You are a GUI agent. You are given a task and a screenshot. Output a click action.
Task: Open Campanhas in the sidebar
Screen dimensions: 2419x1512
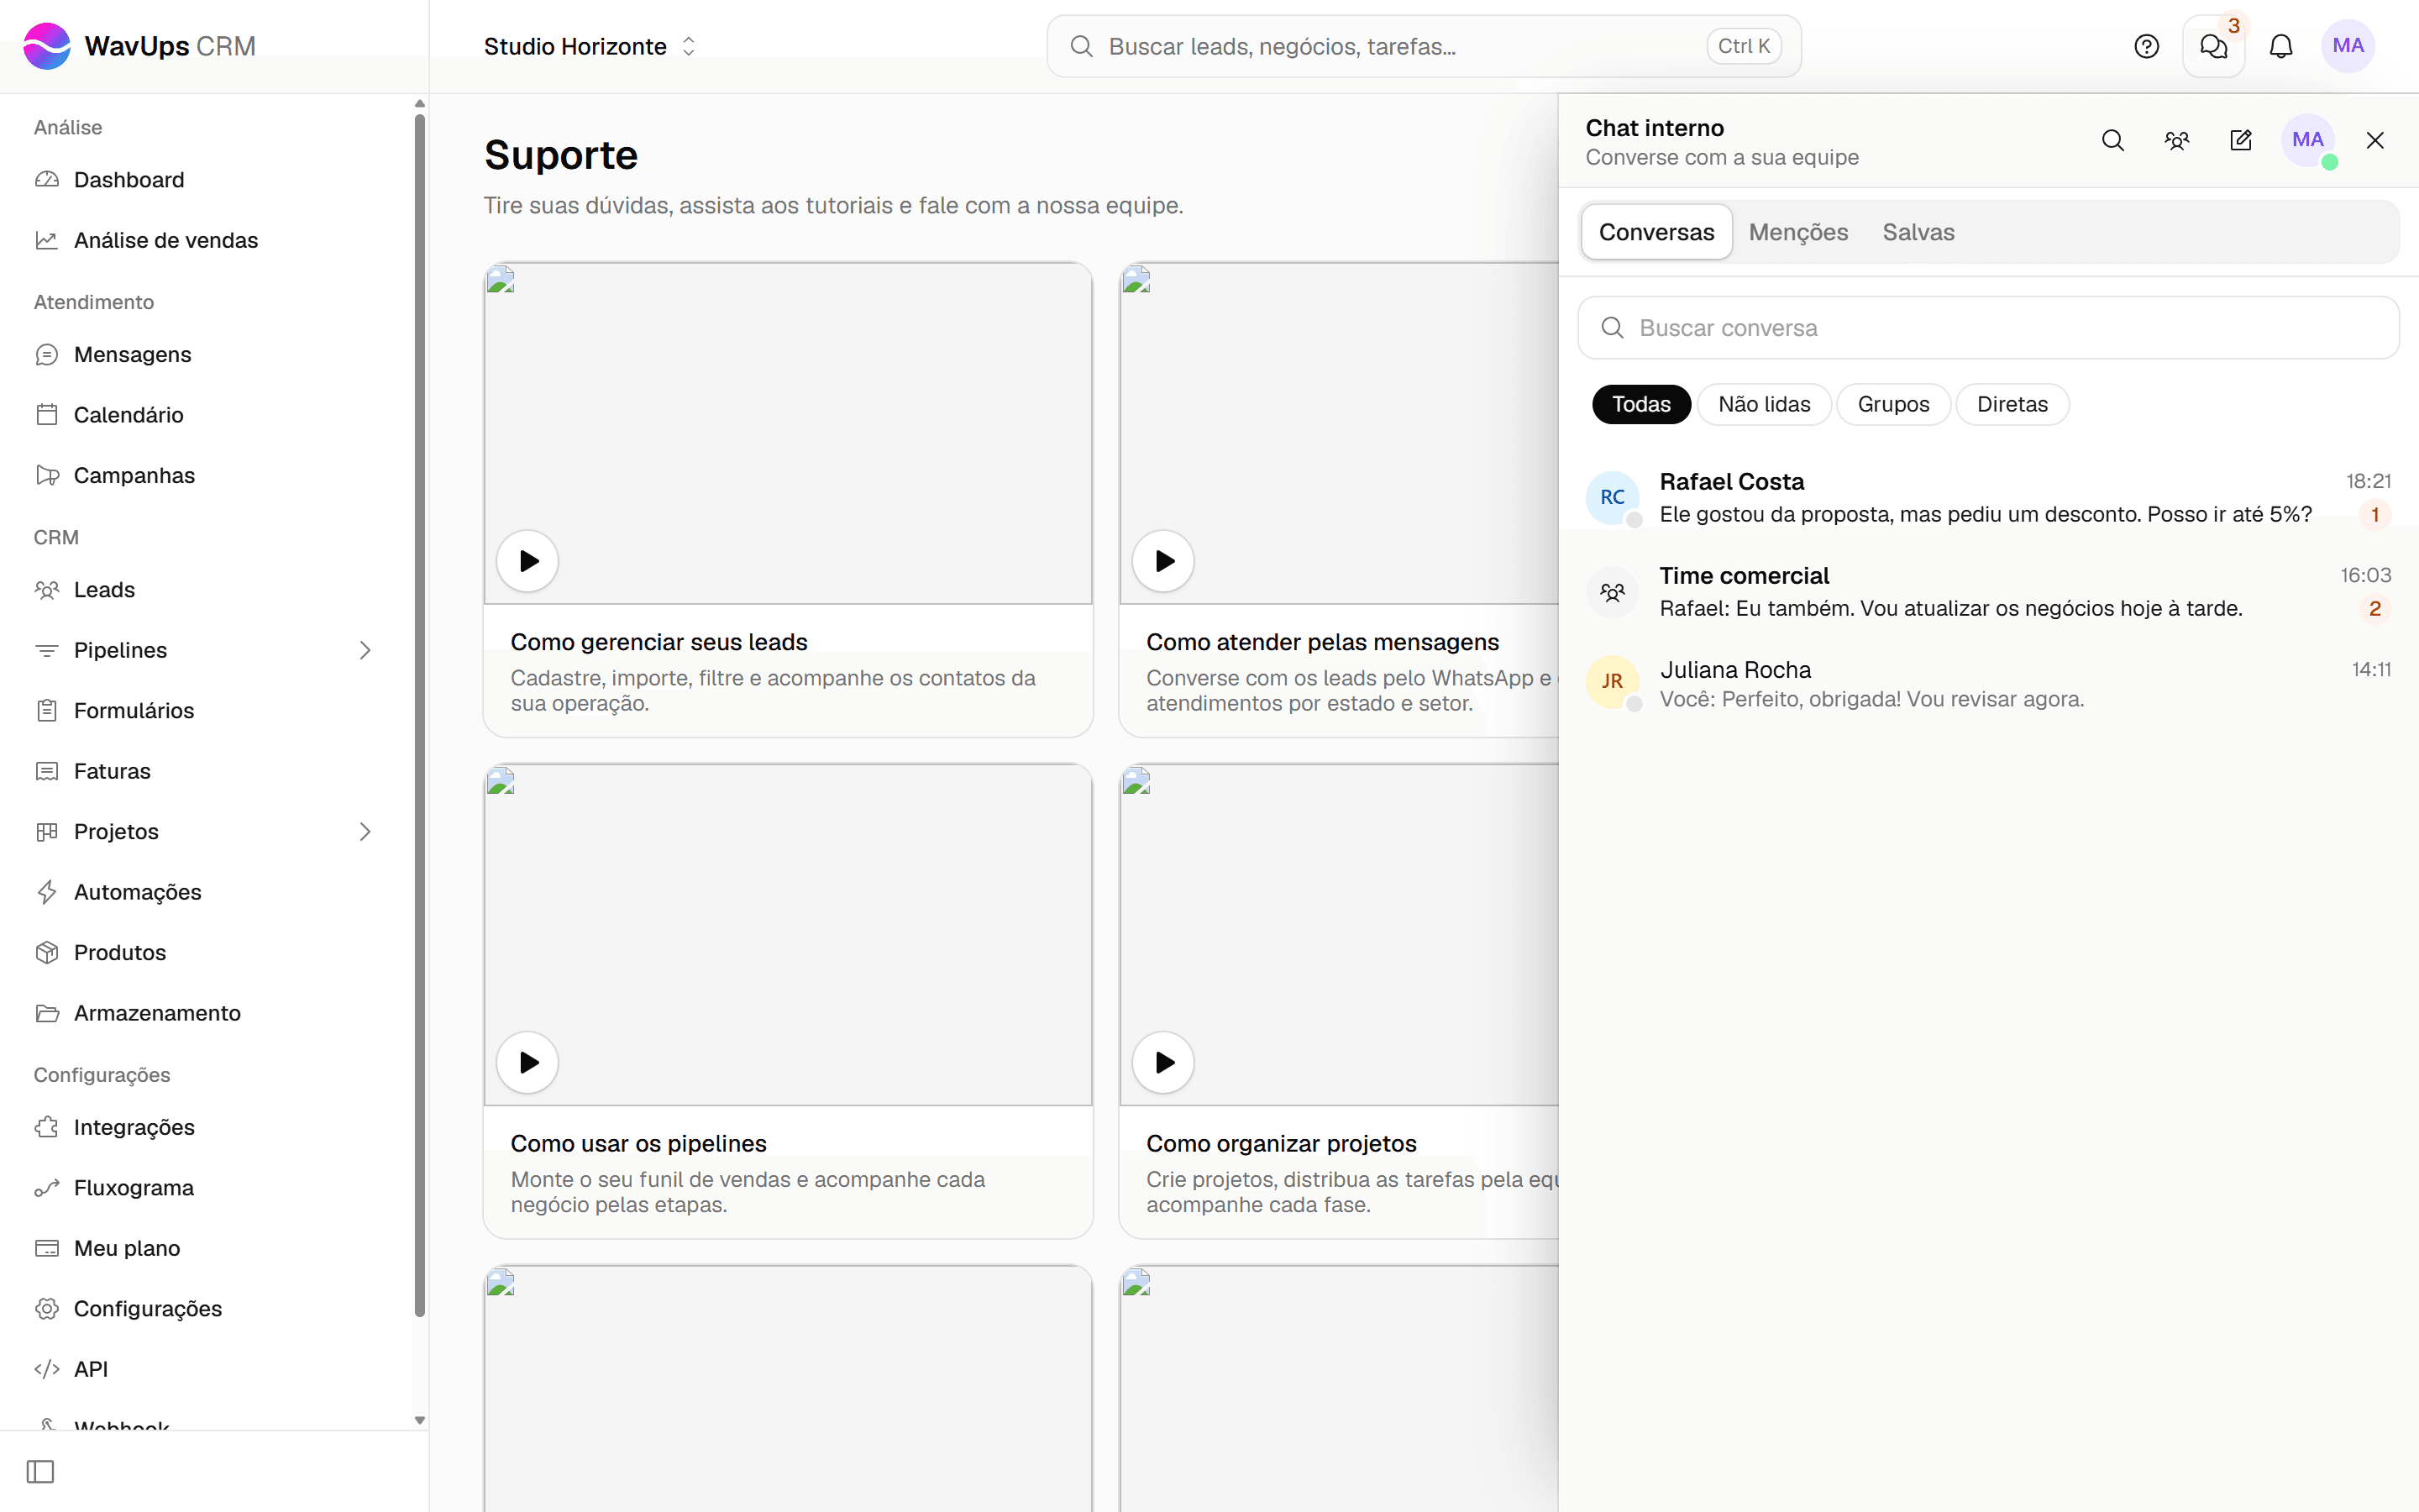pos(207,476)
